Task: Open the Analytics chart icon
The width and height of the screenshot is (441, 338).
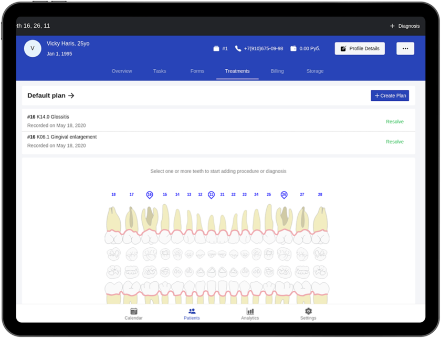Action: click(x=250, y=311)
